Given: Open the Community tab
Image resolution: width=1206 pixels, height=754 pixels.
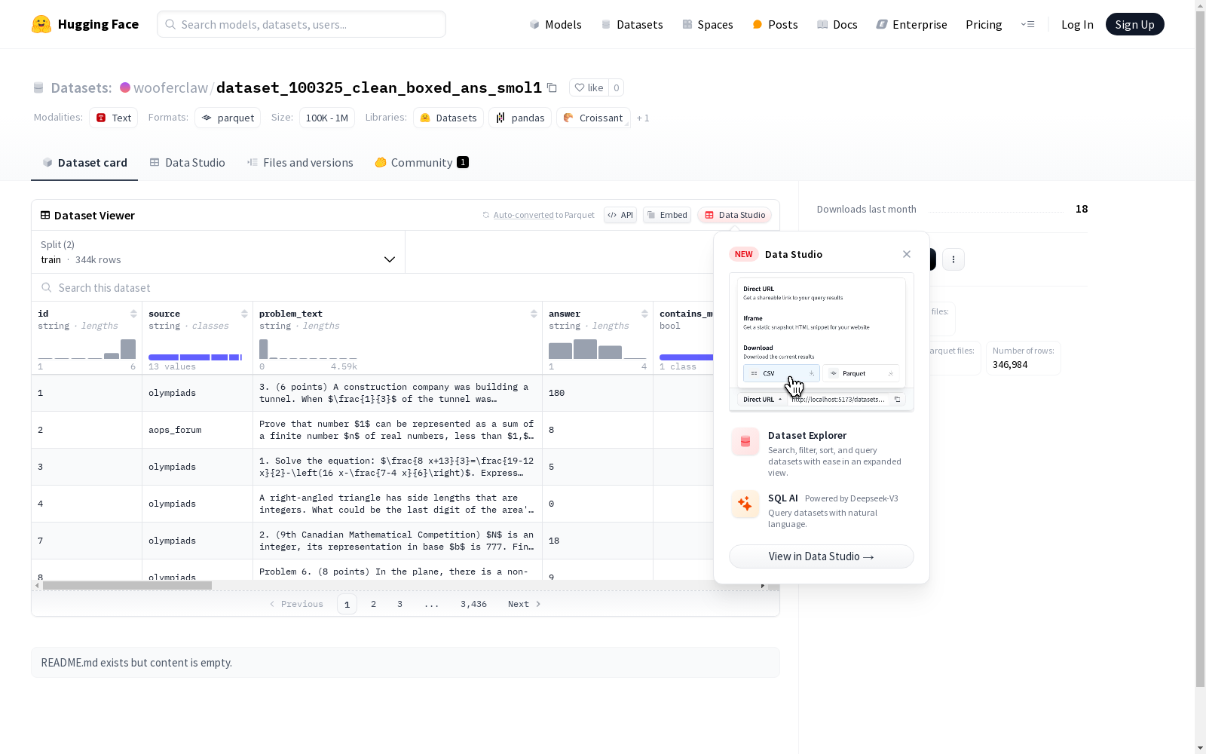Looking at the screenshot, I should click(422, 163).
